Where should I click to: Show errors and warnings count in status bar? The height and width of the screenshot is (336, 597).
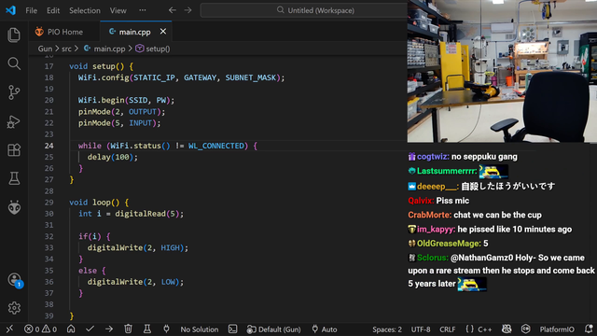(40, 329)
